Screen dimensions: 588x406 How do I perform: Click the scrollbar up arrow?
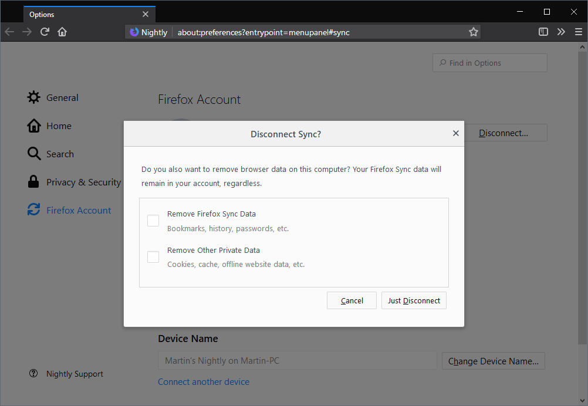582,48
